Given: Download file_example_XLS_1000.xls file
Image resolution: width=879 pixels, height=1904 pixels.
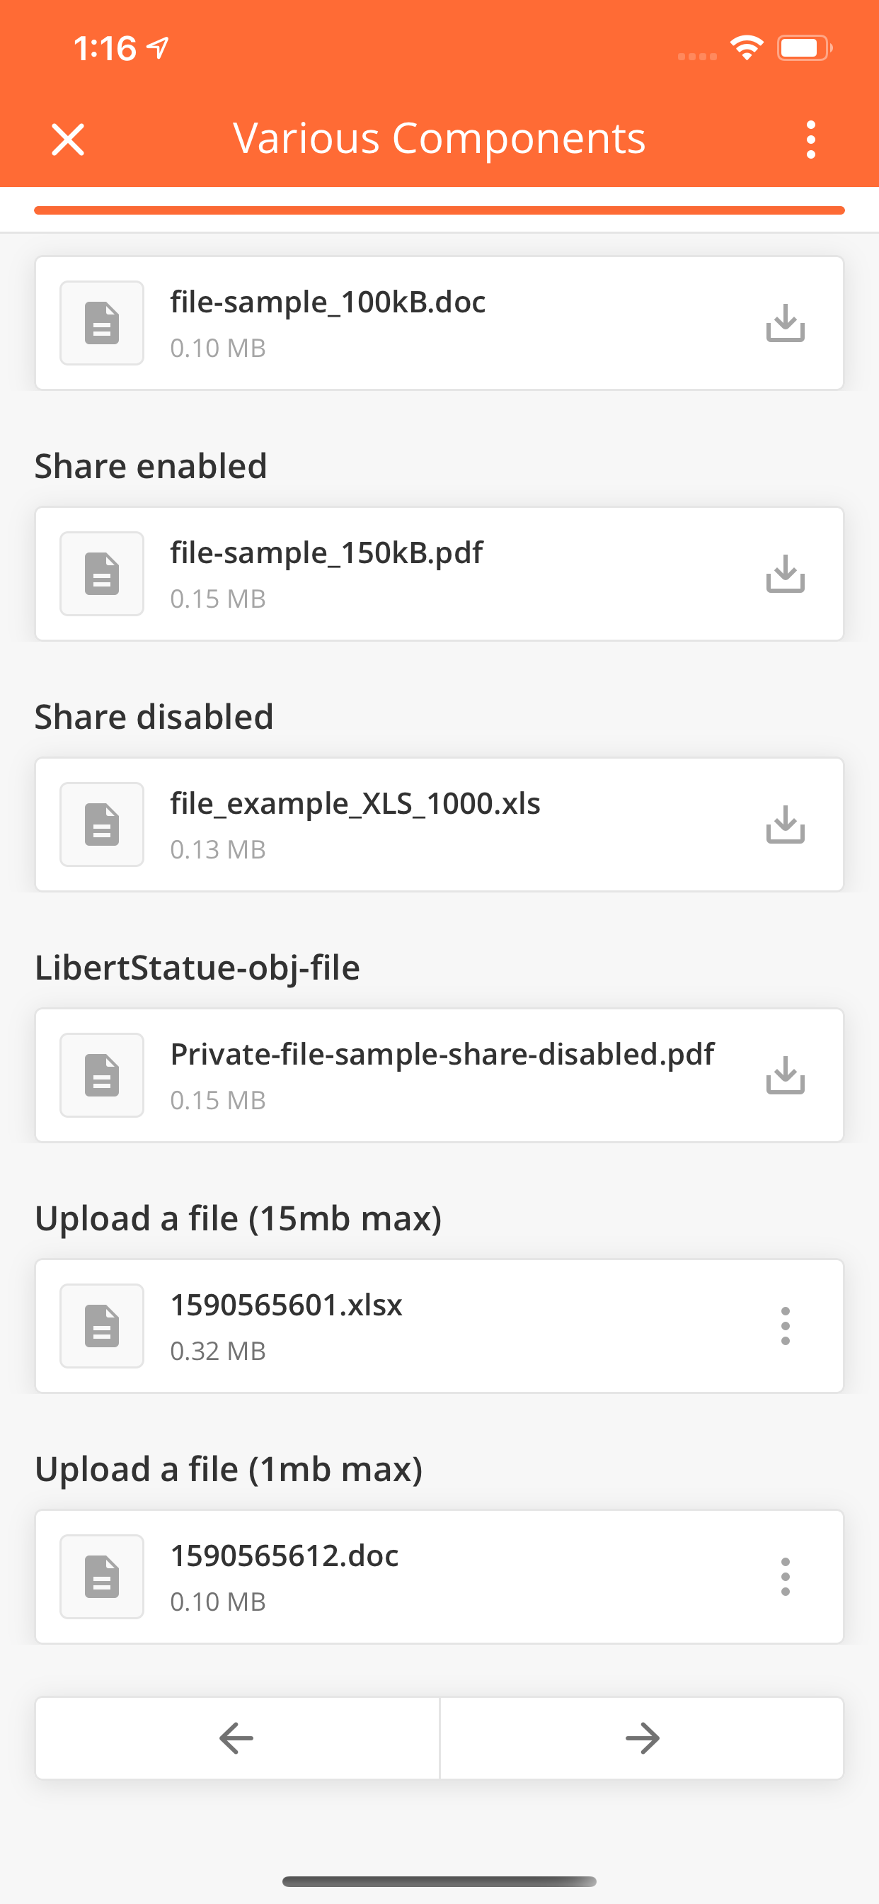Looking at the screenshot, I should coord(784,824).
